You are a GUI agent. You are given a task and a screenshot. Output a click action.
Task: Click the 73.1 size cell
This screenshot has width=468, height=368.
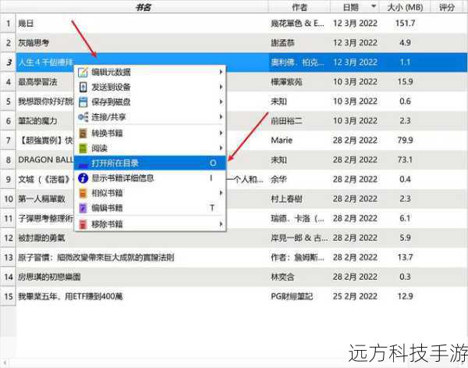[405, 160]
